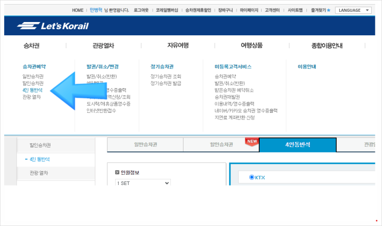Screen dimensions: 382x226
Task: Click the user name 민병혁
Action: coord(96,10)
